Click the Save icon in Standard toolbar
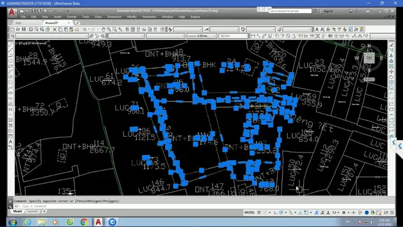Viewport: 403px width, 227px height. click(x=24, y=29)
